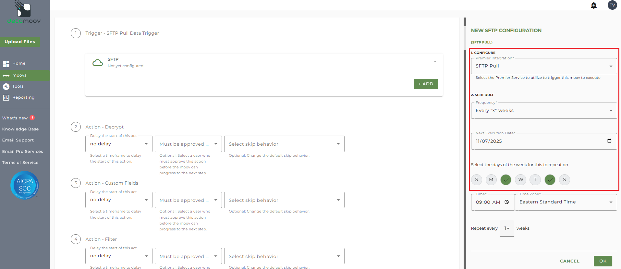Screen dimensions: 621x269
Task: Open Custom Fields Must be approved dropdown
Action: (x=188, y=200)
